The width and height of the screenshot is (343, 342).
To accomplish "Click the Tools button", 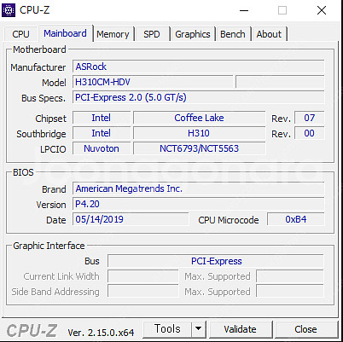I will [x=167, y=329].
